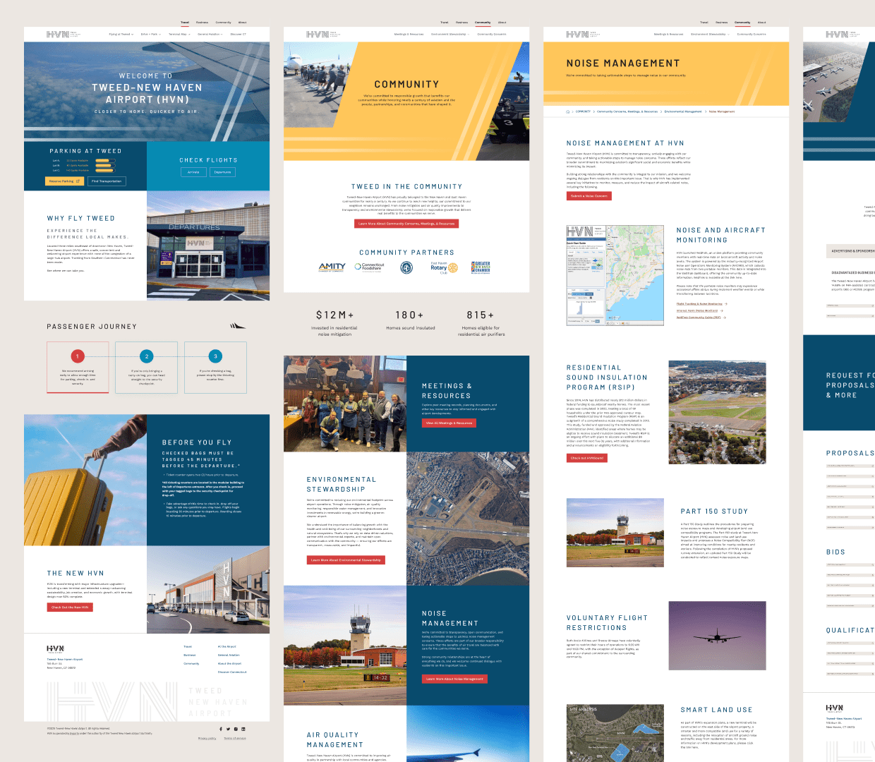Image resolution: width=875 pixels, height=762 pixels.
Task: Click the Lot A parking availability bar
Action: tap(105, 160)
